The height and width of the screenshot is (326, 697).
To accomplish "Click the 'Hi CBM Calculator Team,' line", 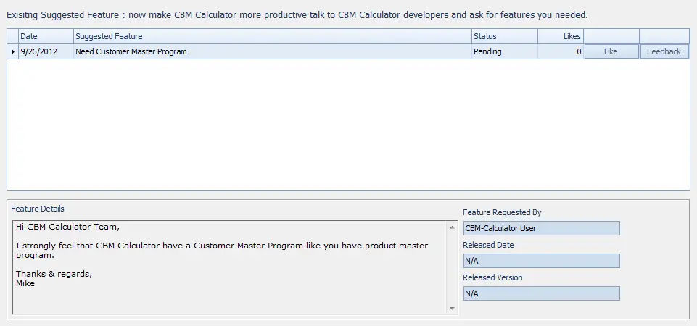I will [67, 227].
